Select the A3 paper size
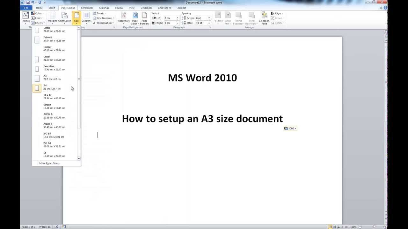 [x=55, y=78]
